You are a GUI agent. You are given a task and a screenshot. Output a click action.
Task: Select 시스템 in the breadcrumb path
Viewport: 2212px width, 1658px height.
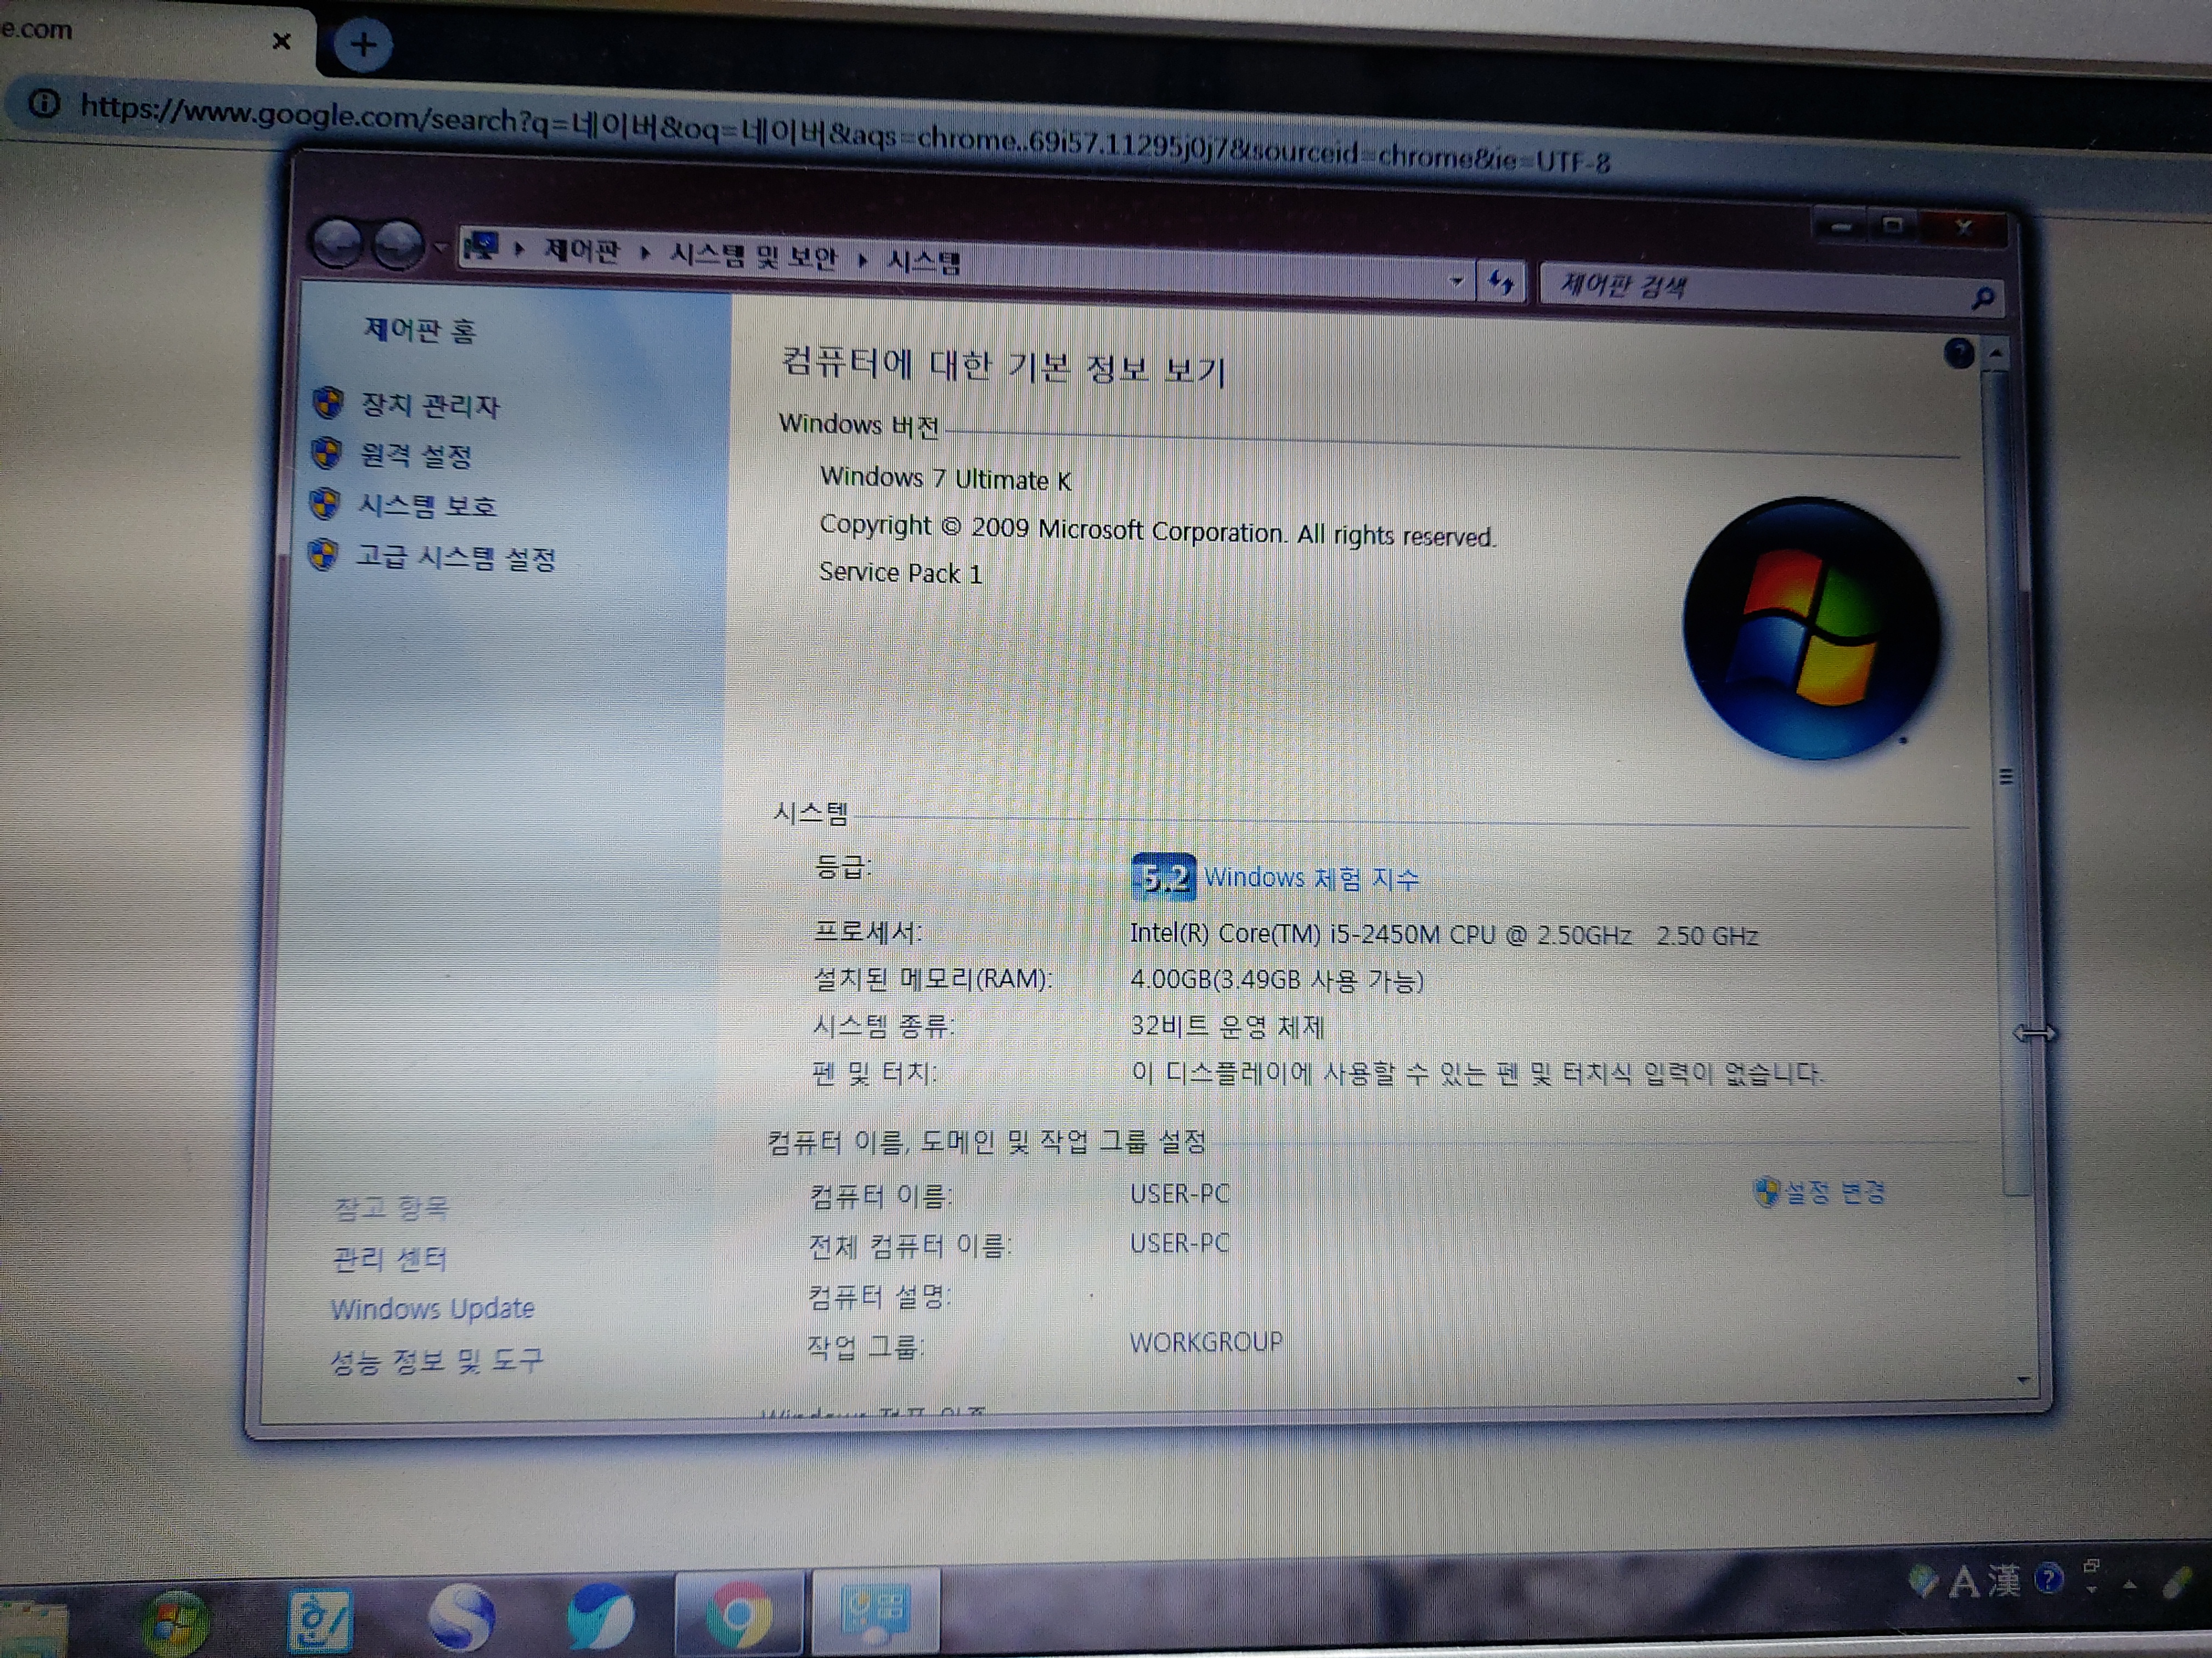click(924, 262)
